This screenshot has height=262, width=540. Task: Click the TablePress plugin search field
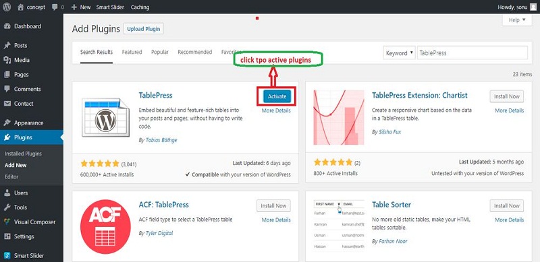pos(472,53)
